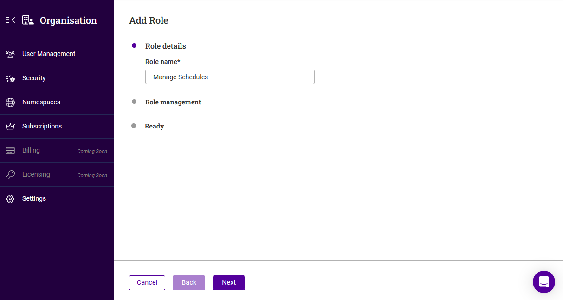
Task: Select the Role details step marker
Action: click(134, 45)
